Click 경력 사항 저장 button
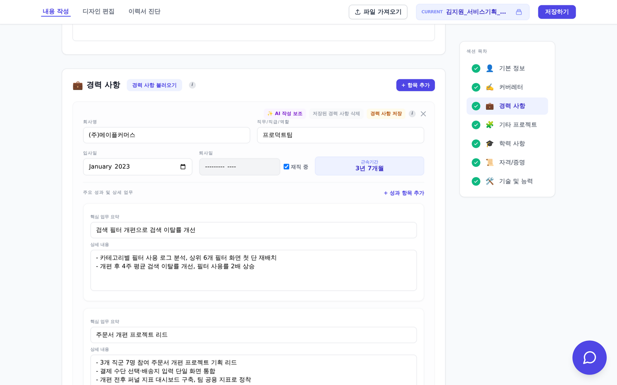This screenshot has width=617, height=385. pyautogui.click(x=386, y=114)
